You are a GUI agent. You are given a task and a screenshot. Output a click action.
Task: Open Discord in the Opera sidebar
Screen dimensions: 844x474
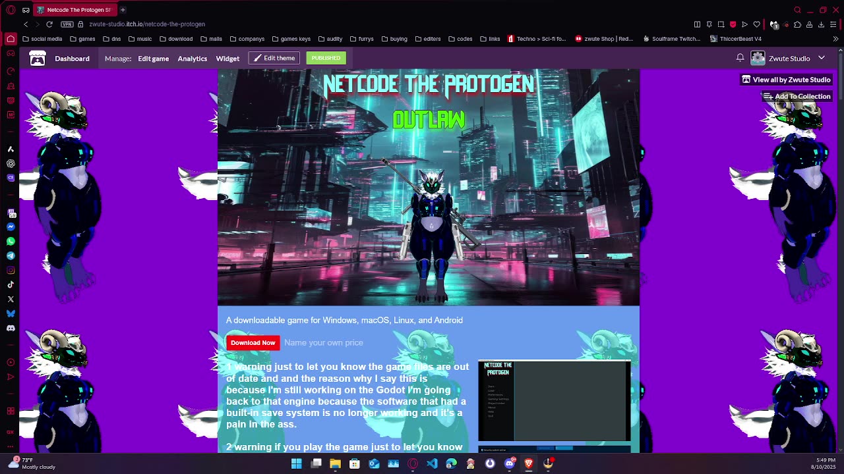[x=11, y=328]
